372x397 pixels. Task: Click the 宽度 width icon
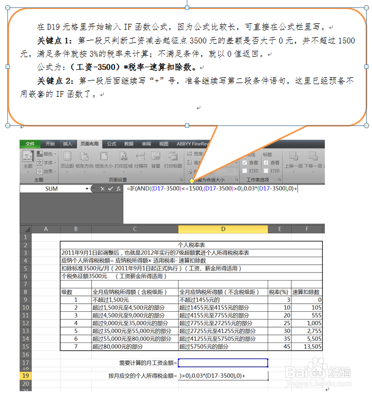pyautogui.click(x=190, y=154)
